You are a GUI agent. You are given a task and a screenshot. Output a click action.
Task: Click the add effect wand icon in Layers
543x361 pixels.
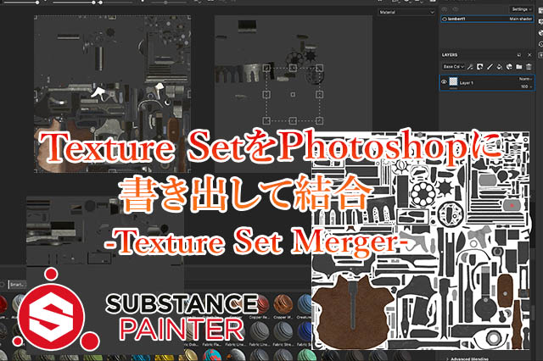coord(469,65)
